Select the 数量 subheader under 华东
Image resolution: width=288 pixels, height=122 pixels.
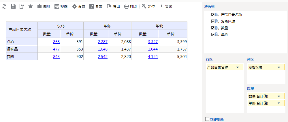click(x=96, y=34)
